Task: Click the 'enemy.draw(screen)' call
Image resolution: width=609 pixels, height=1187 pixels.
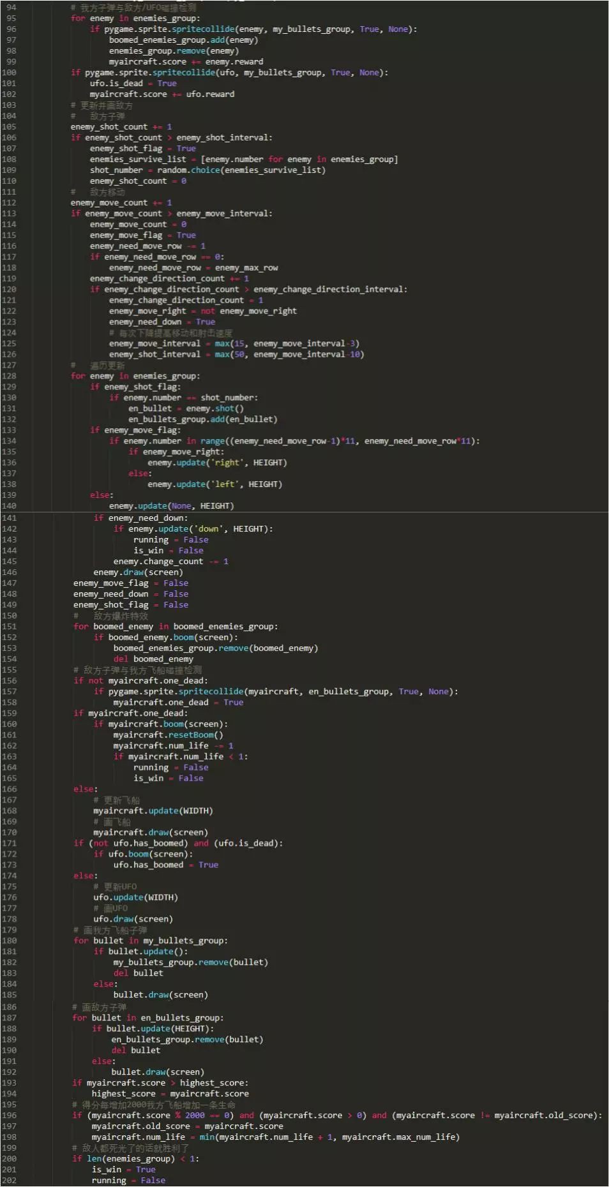Action: pyautogui.click(x=138, y=572)
